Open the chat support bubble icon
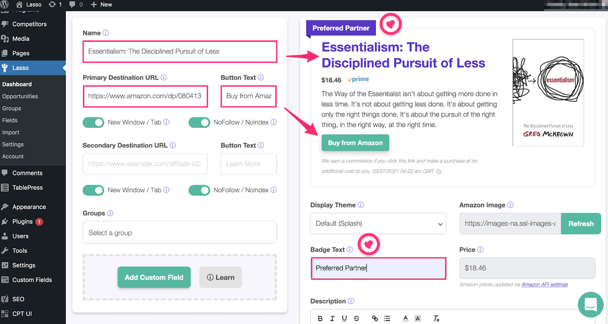Image resolution: width=608 pixels, height=324 pixels. [591, 304]
